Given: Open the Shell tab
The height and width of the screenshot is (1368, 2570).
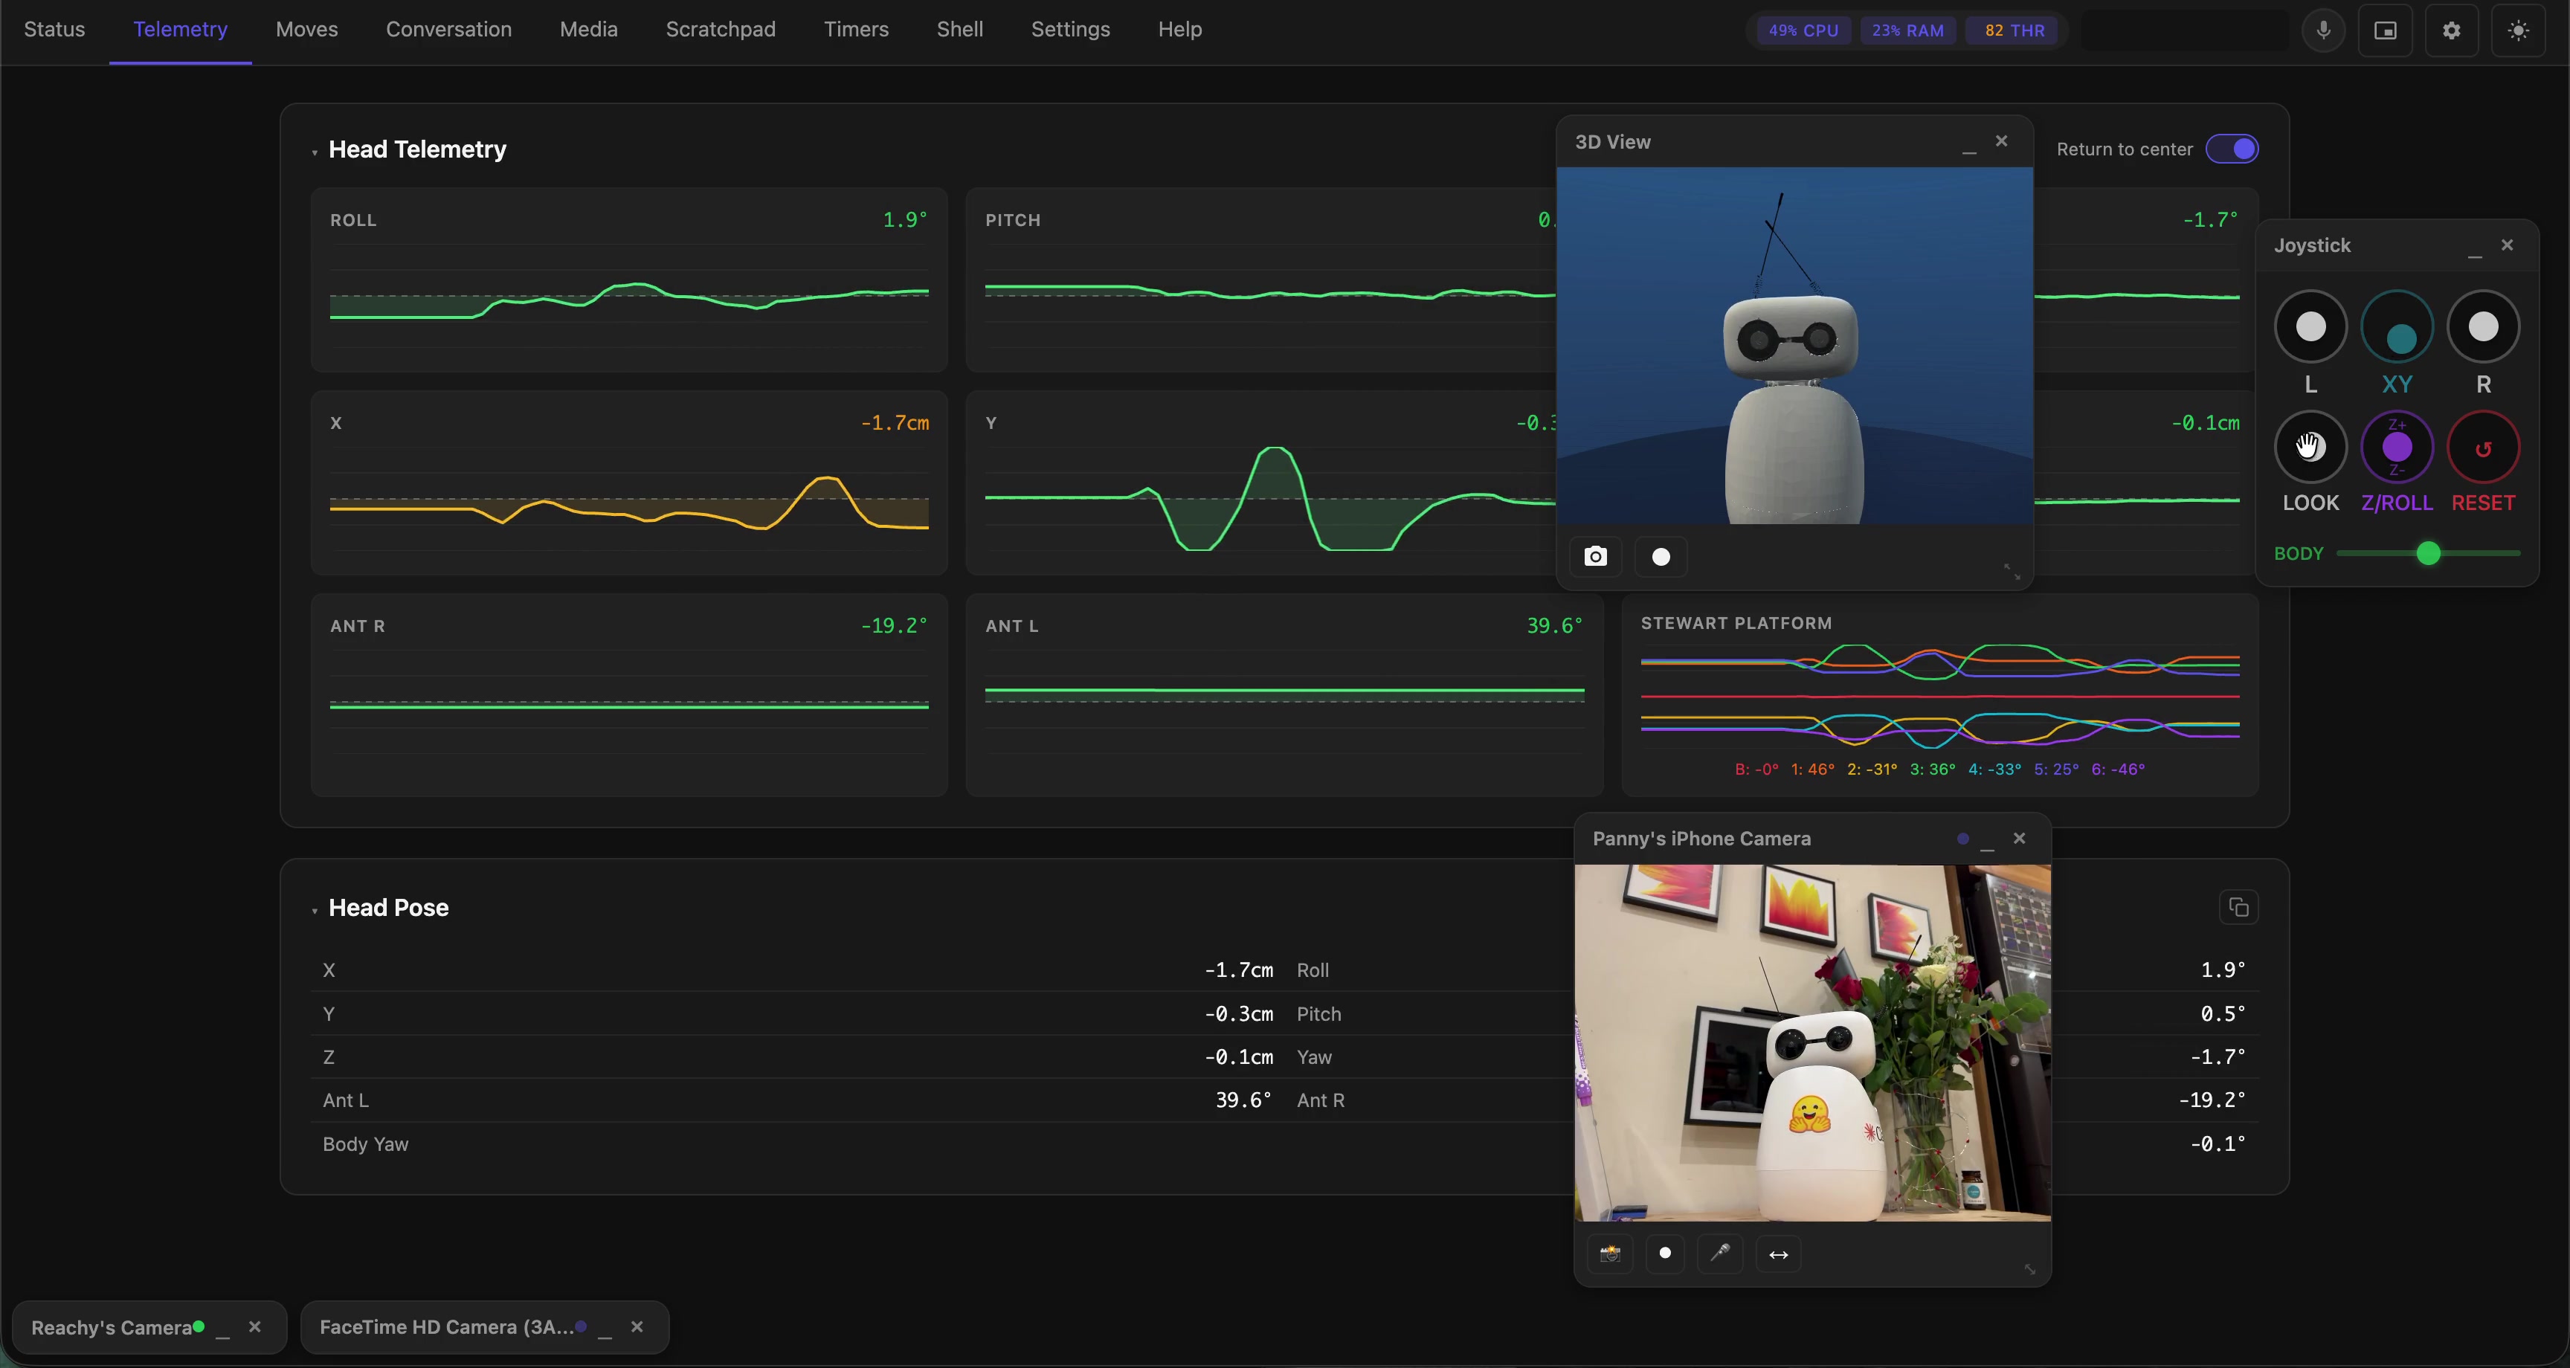Looking at the screenshot, I should (960, 29).
